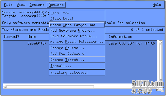Open the Options menu
The image size is (166, 96).
pyautogui.click(x=37, y=5)
